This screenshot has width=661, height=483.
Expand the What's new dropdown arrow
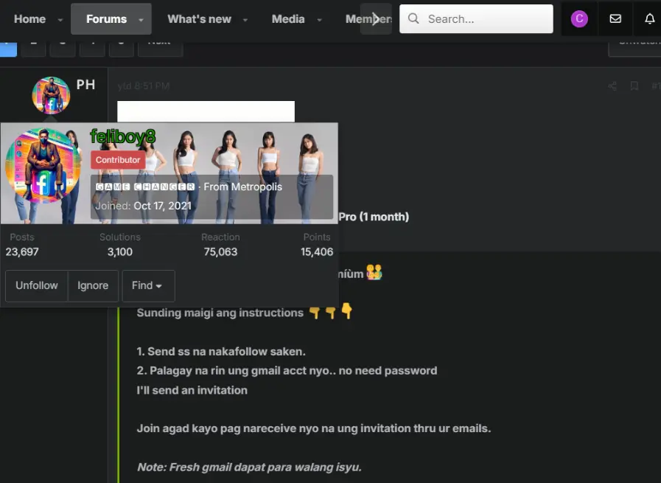pos(245,19)
